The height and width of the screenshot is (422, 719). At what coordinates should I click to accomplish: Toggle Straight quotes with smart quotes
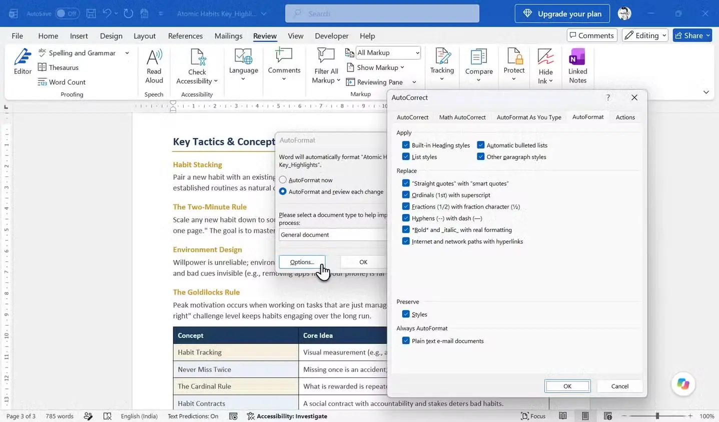[x=406, y=183]
